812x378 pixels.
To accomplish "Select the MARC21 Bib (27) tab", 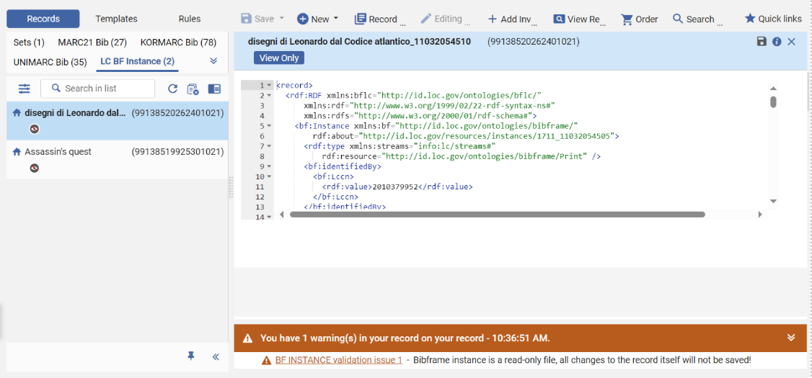I will click(92, 42).
